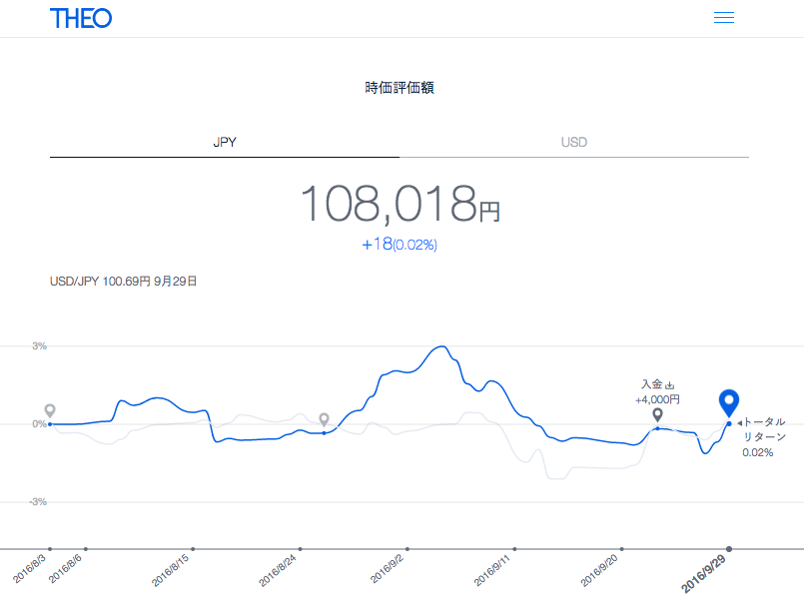Select the 2016/8/6 timeline dot
Image resolution: width=804 pixels, height=616 pixels.
(x=86, y=549)
